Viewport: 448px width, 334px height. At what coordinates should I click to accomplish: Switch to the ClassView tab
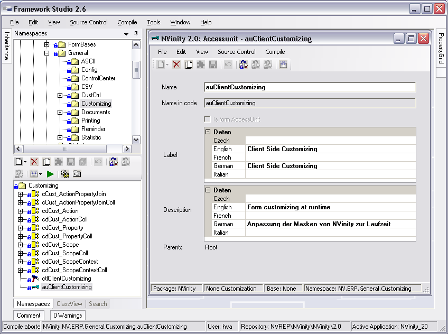[69, 304]
